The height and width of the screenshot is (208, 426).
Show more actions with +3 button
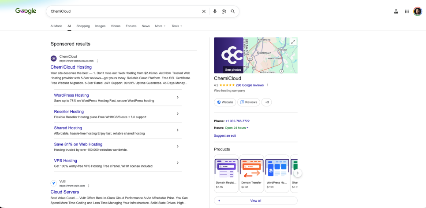click(x=266, y=102)
